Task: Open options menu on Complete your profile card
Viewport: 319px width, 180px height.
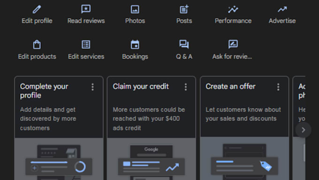Action: point(92,87)
